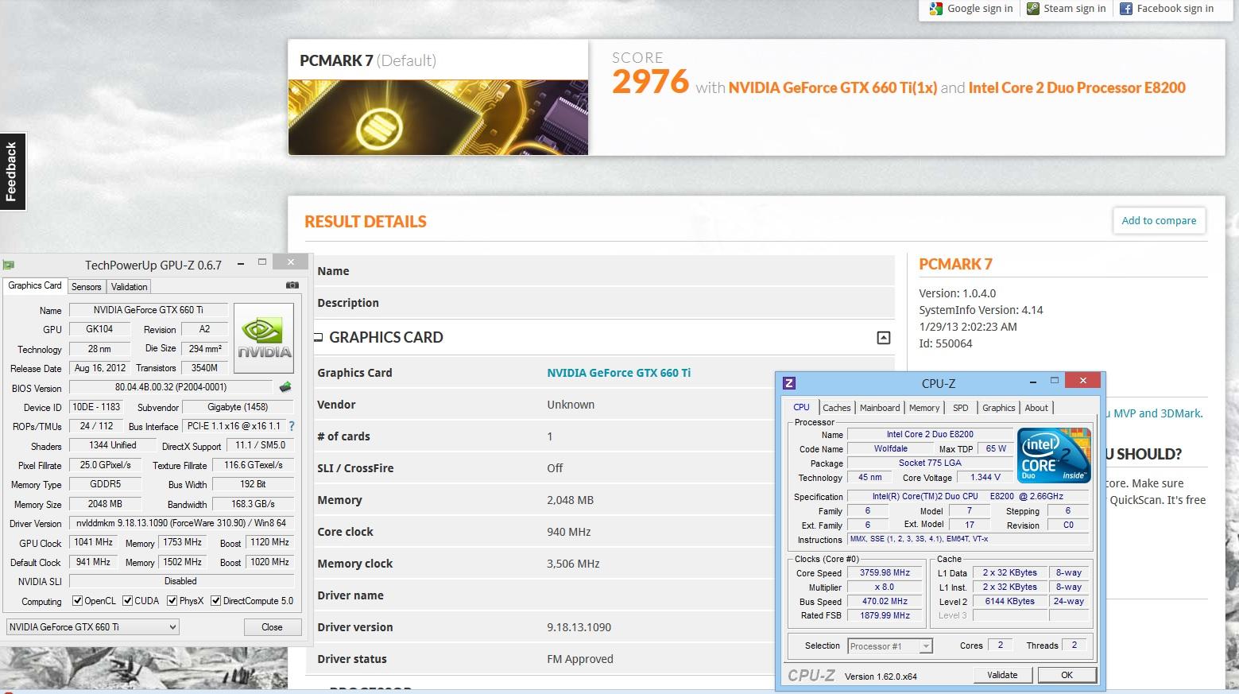Click the Steam sign in icon
The image size is (1239, 694).
click(1032, 9)
